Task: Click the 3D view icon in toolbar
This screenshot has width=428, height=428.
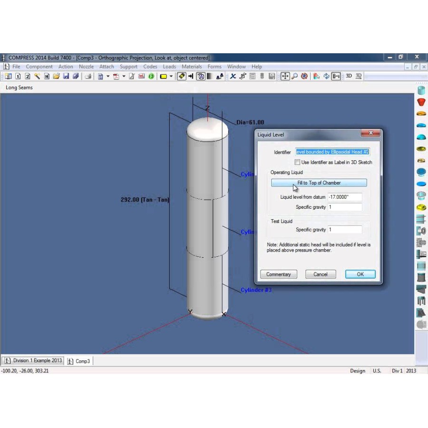Action: pos(348,76)
